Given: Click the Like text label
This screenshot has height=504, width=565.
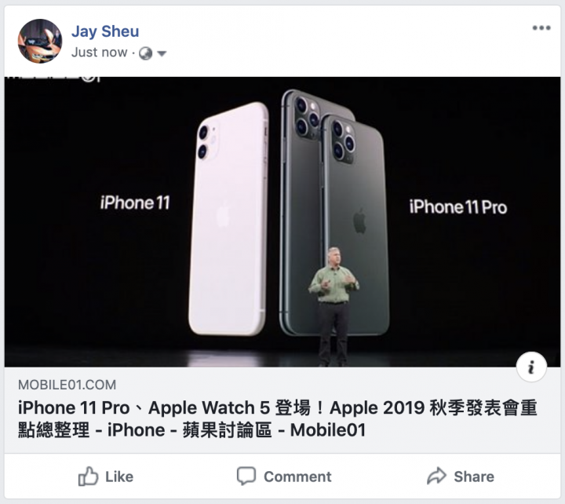Looking at the screenshot, I should (x=119, y=477).
